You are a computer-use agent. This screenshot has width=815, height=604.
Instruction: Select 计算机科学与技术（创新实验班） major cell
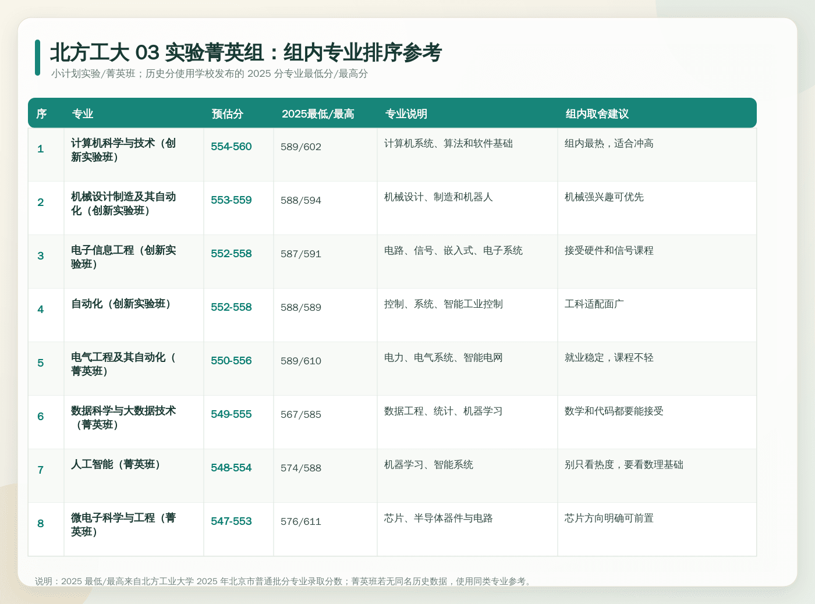(x=123, y=150)
